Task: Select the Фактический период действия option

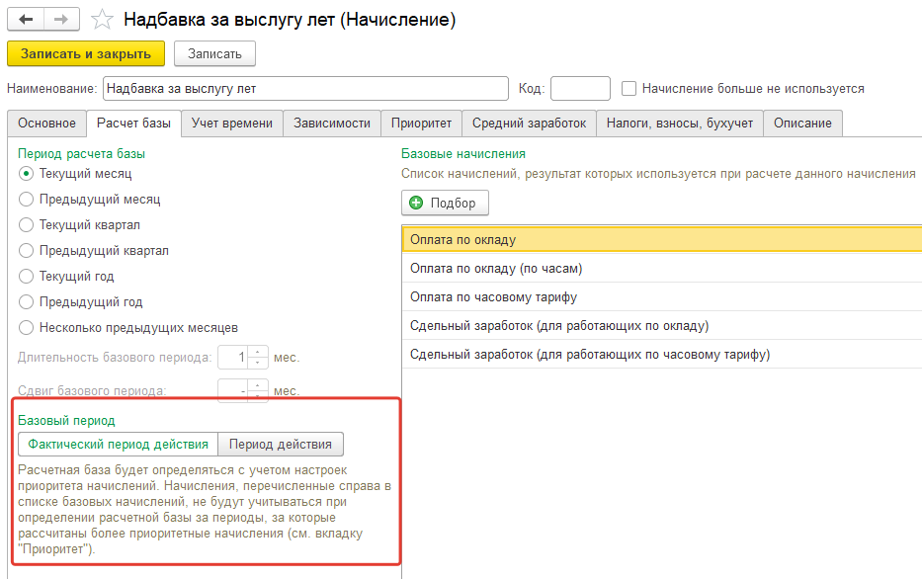Action: tap(118, 444)
